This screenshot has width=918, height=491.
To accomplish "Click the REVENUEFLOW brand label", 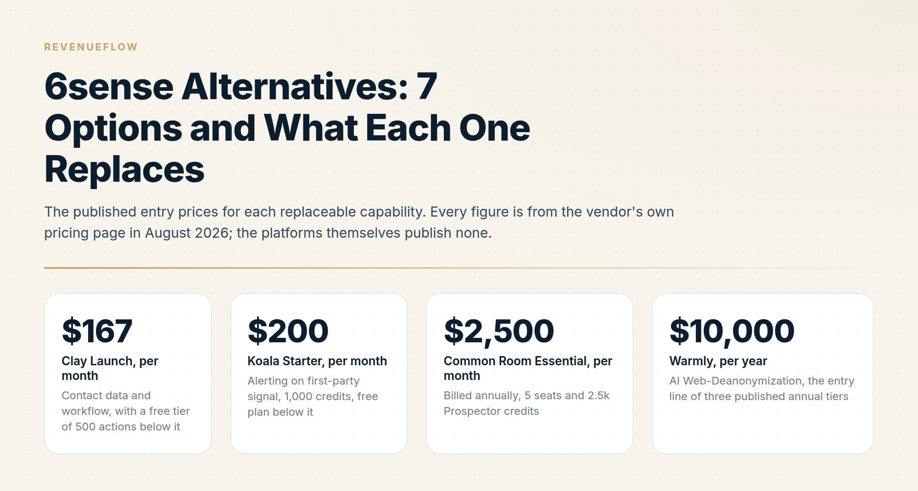I will pos(91,47).
